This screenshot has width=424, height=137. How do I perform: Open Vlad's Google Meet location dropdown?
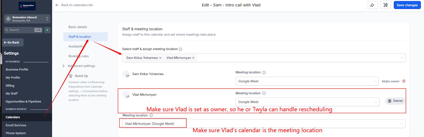tap(307, 102)
